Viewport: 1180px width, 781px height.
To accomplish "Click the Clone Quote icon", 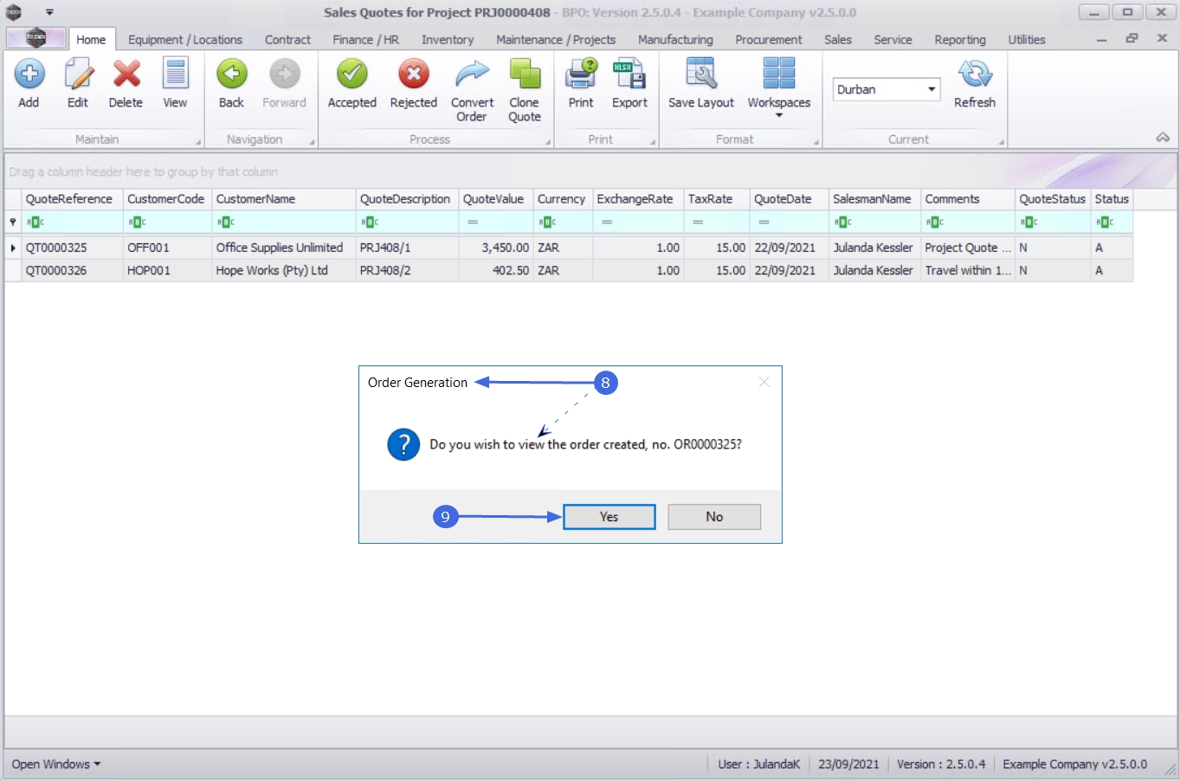I will coord(525,74).
